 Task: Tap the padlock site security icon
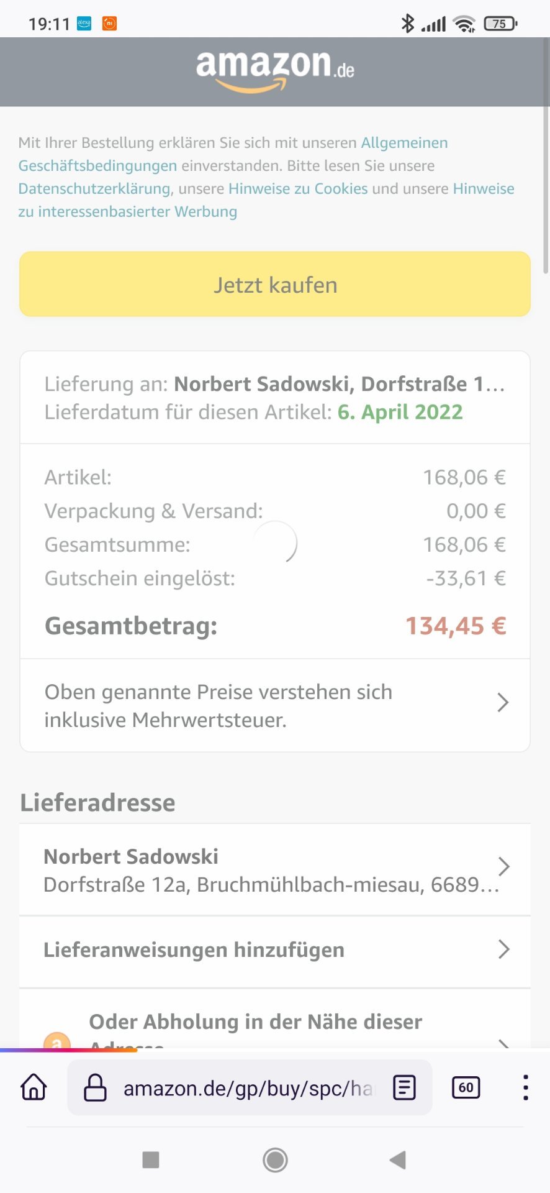point(95,1087)
